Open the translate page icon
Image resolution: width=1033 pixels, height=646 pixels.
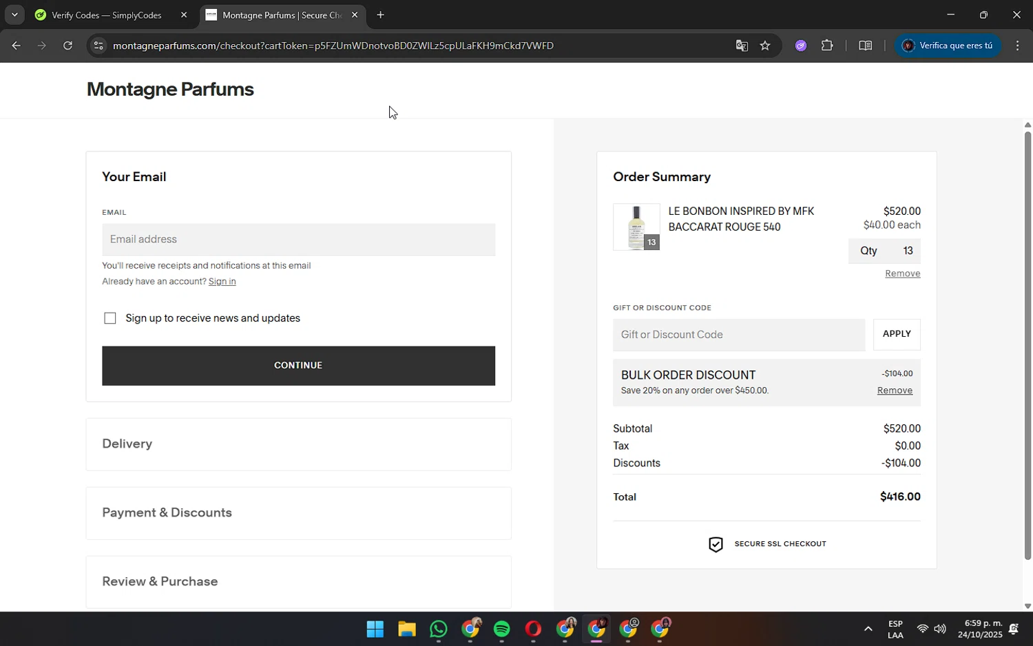click(742, 45)
